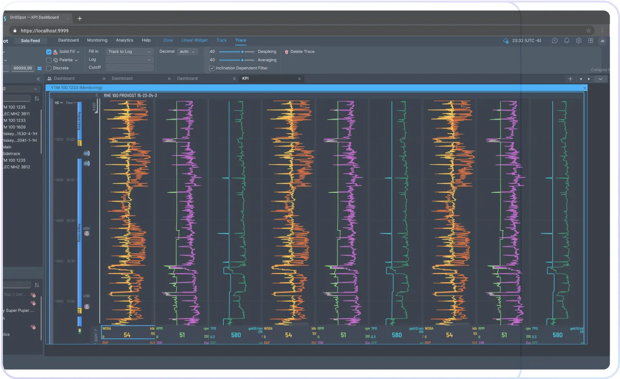Open the Fill in 'Track to Log' dropdown

click(x=129, y=52)
